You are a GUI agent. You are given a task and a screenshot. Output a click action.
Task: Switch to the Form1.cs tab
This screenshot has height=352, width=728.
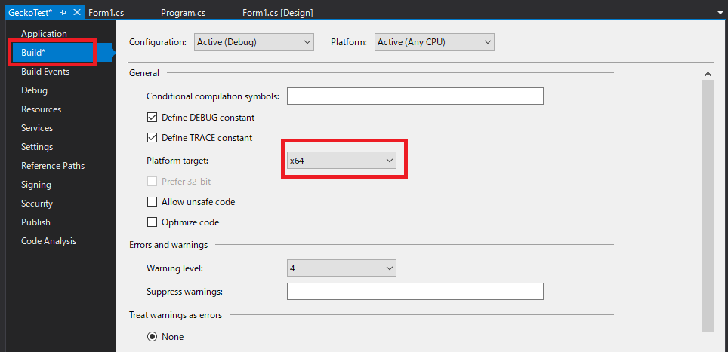point(106,13)
